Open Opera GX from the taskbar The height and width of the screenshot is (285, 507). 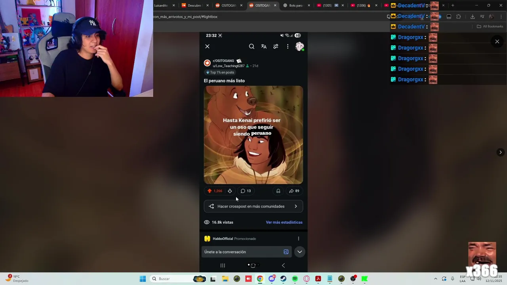coord(306,279)
